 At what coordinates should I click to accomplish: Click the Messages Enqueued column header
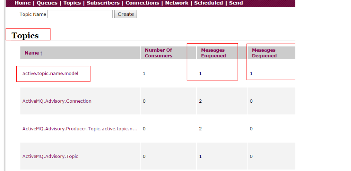point(213,53)
